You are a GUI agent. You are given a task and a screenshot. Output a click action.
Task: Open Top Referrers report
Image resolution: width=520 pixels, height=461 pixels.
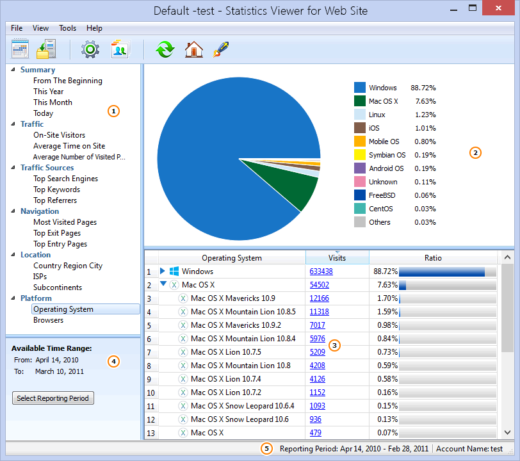click(x=55, y=200)
